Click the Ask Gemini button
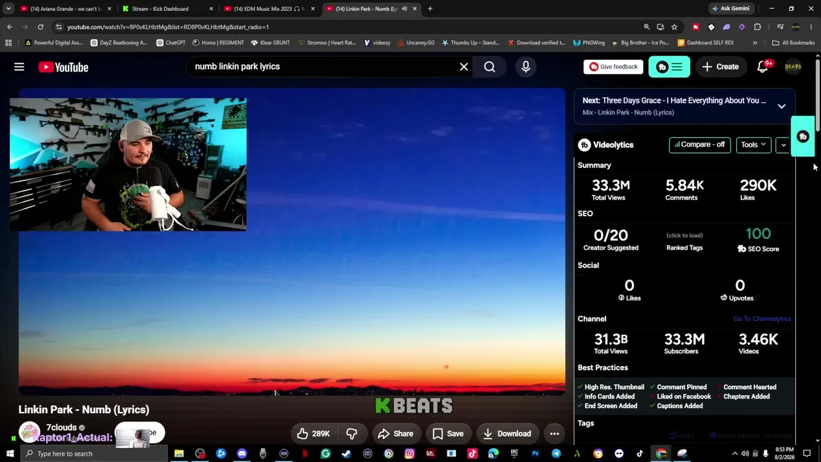 coord(730,9)
